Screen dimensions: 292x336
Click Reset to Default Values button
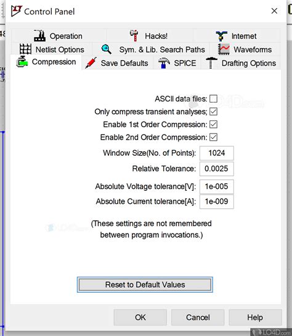145,285
